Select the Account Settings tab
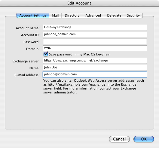Image resolution: width=159 pixels, height=148 pixels. [x=33, y=15]
